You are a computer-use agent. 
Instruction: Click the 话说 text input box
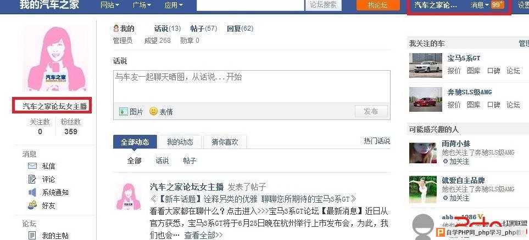(252, 86)
